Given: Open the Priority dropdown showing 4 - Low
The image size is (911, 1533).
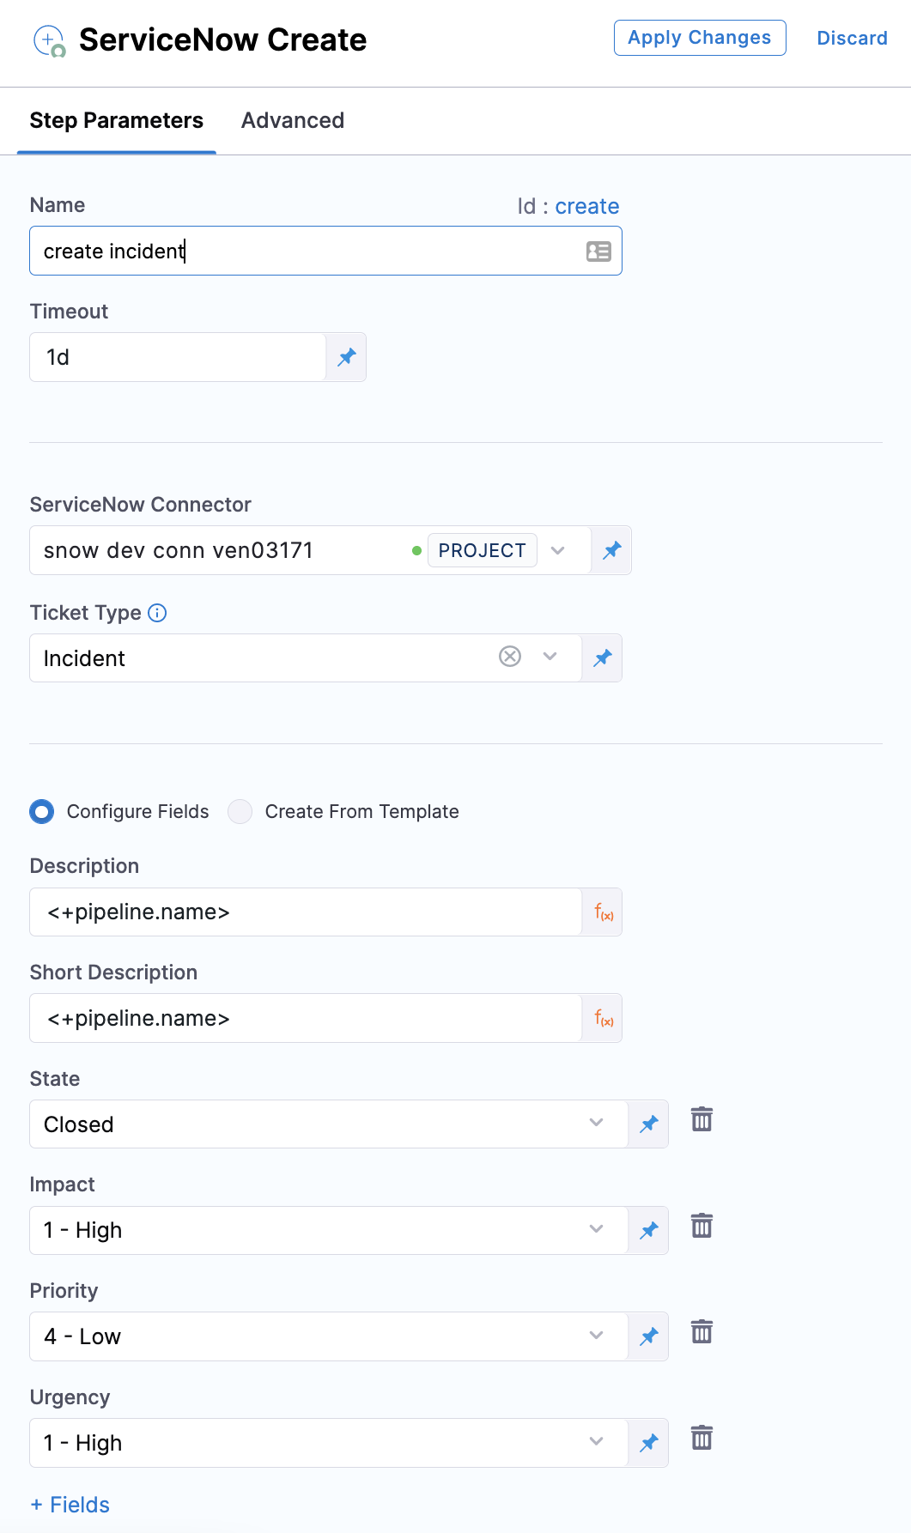Looking at the screenshot, I should 596,1336.
